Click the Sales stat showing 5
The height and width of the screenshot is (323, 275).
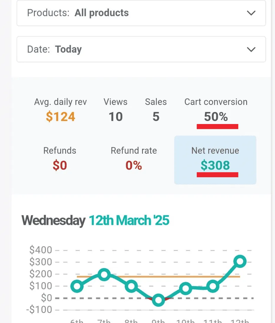click(156, 110)
